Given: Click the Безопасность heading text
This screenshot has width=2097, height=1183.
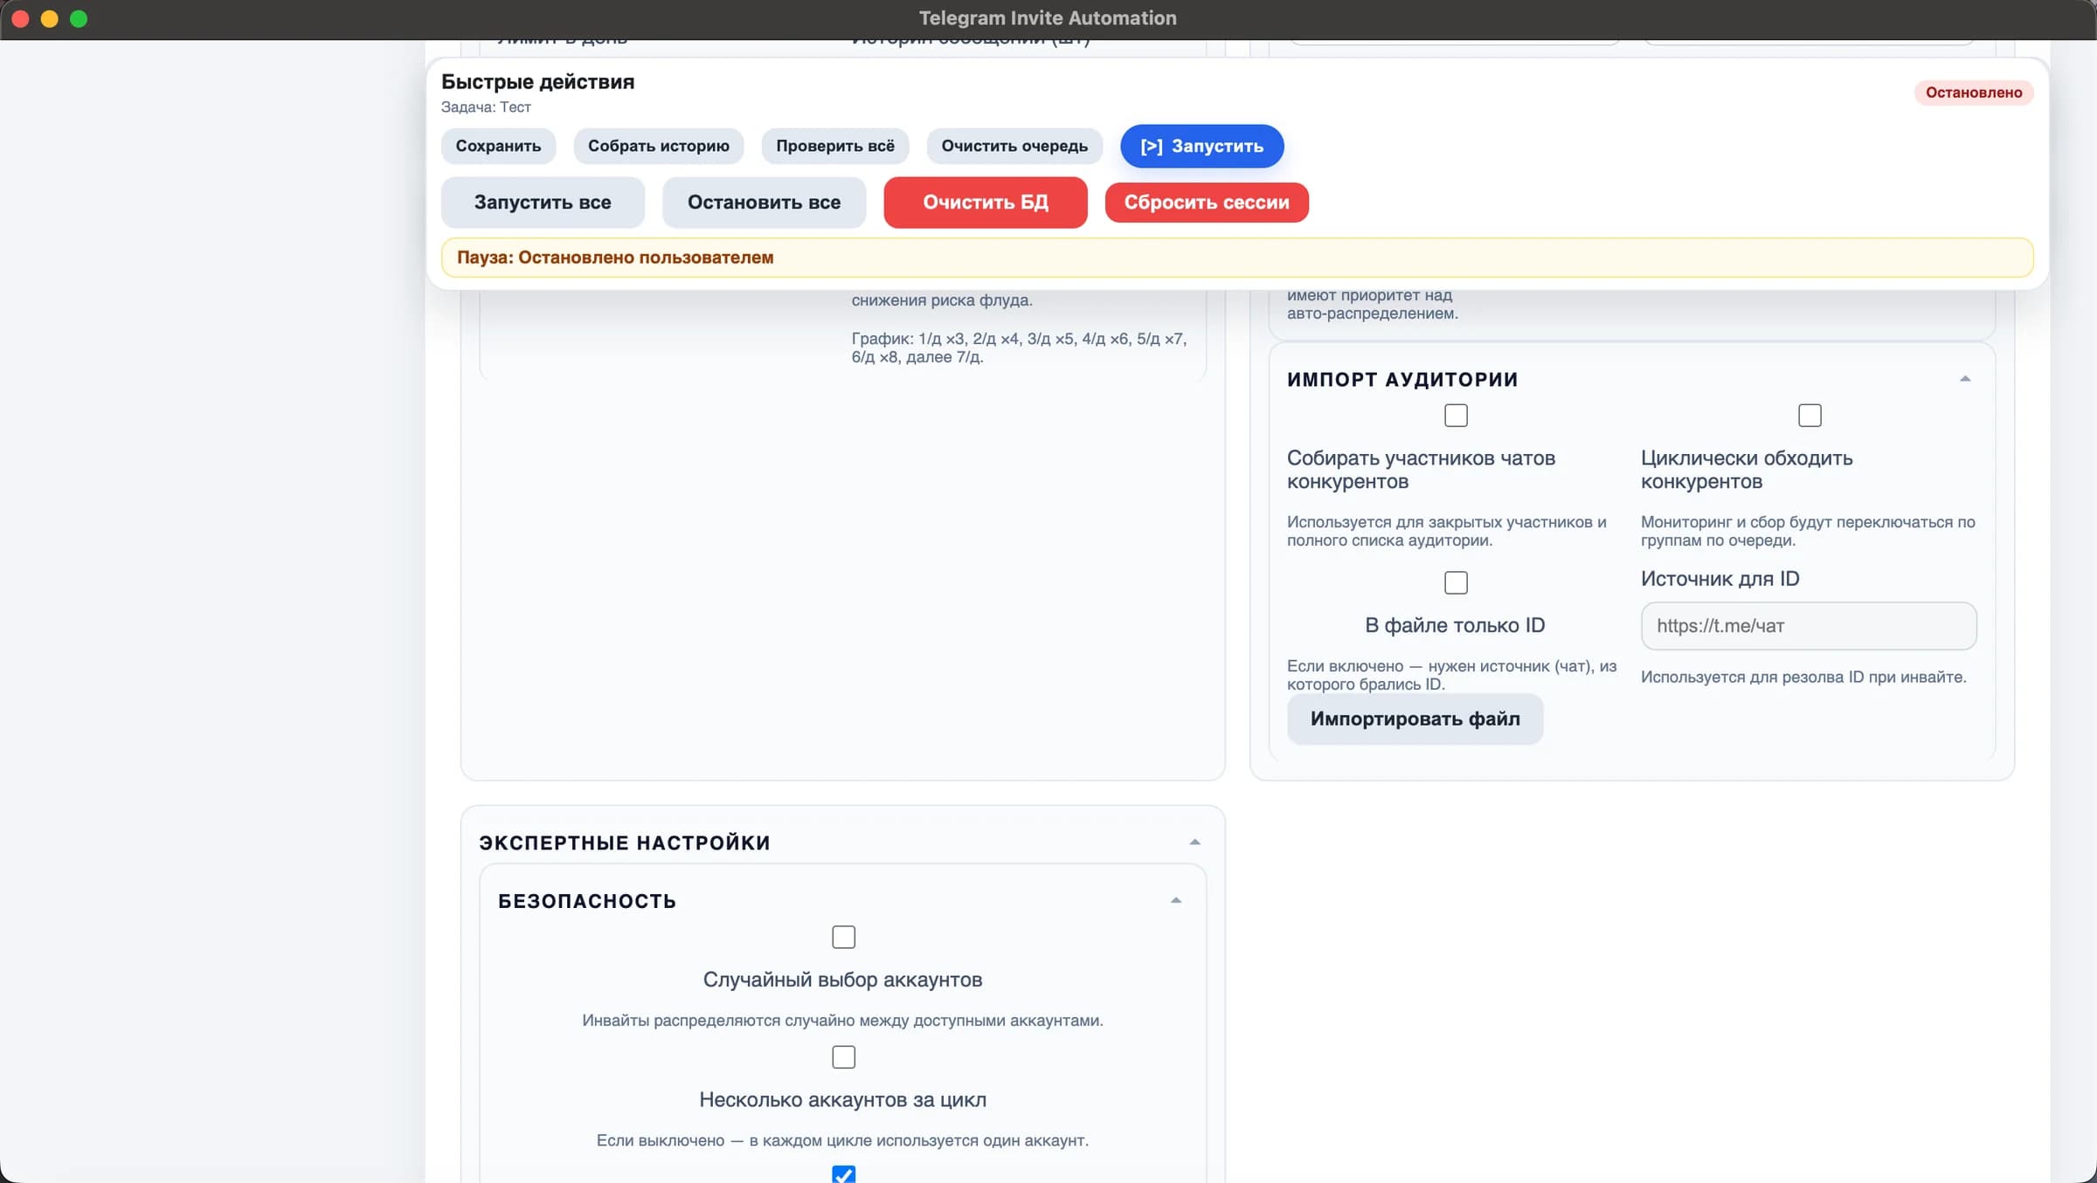Looking at the screenshot, I should [x=587, y=901].
